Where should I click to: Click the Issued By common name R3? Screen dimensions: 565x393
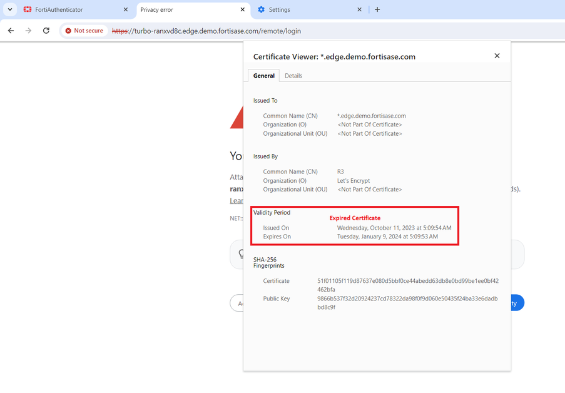340,171
